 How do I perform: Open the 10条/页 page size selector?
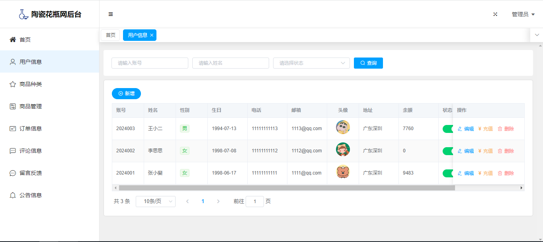[x=155, y=202]
